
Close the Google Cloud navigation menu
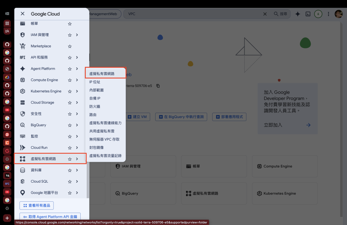click(23, 14)
